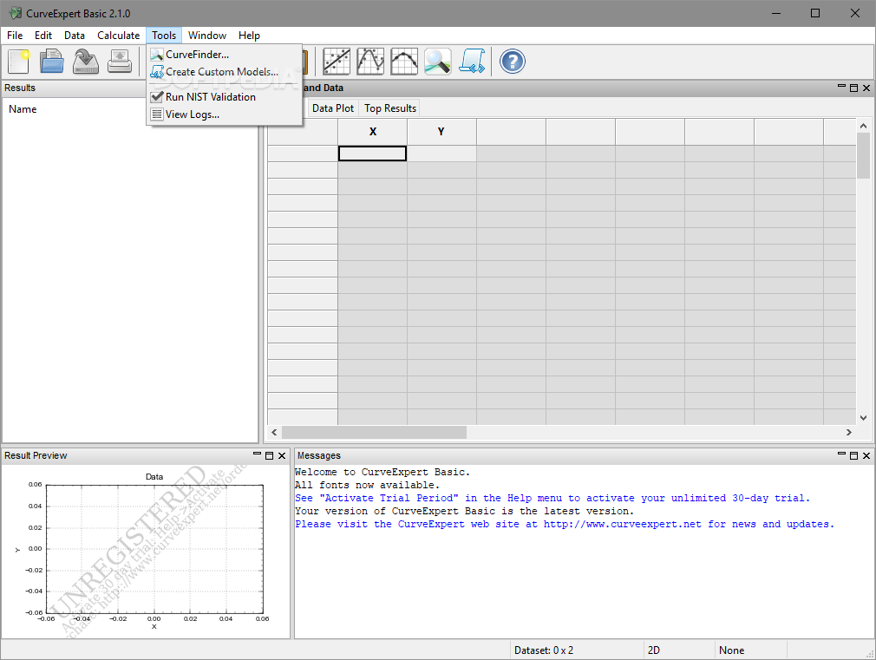This screenshot has height=660, width=876.
Task: Click the selected first cell under X
Action: click(373, 154)
